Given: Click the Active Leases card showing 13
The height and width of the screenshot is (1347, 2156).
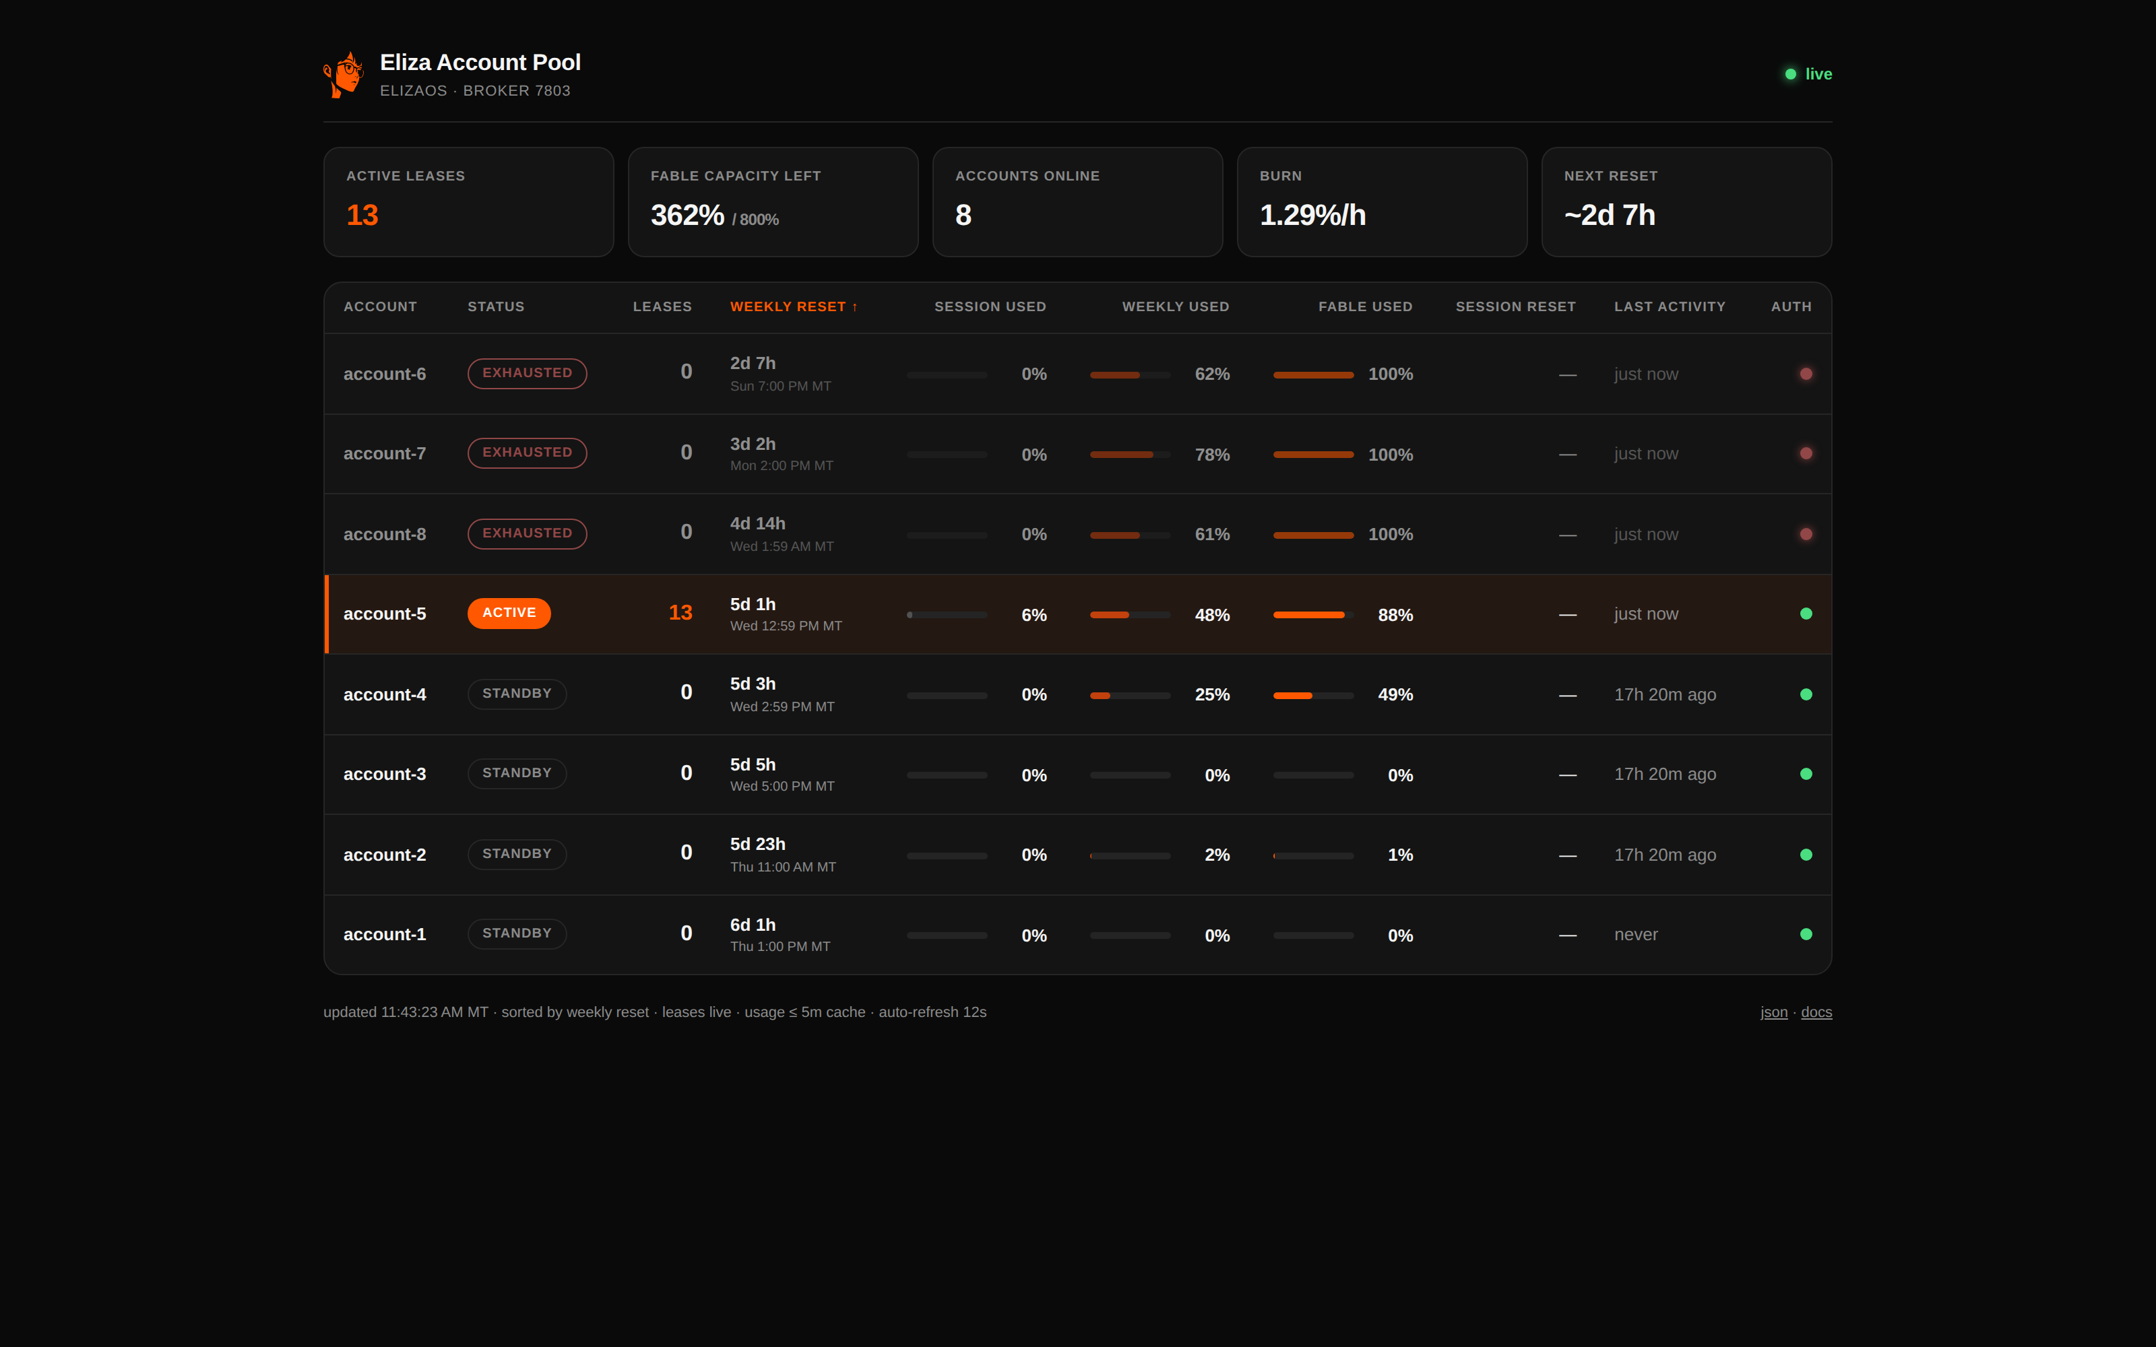Looking at the screenshot, I should pyautogui.click(x=469, y=202).
